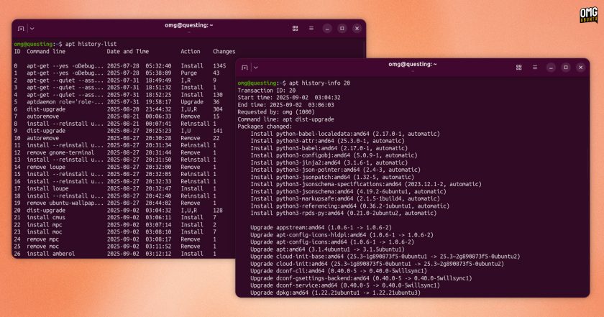Click the front terminal title omg@questing
Image resolution: width=604 pixels, height=317 pixels.
click(x=413, y=64)
